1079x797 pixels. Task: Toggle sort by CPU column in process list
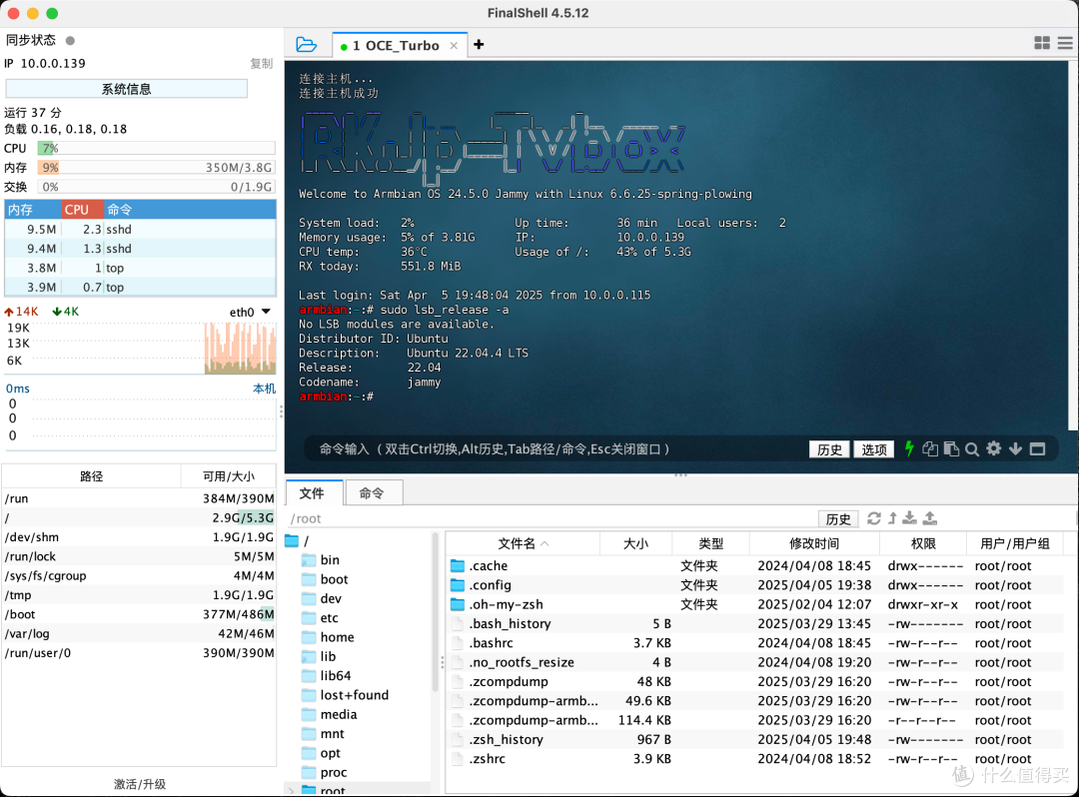78,210
